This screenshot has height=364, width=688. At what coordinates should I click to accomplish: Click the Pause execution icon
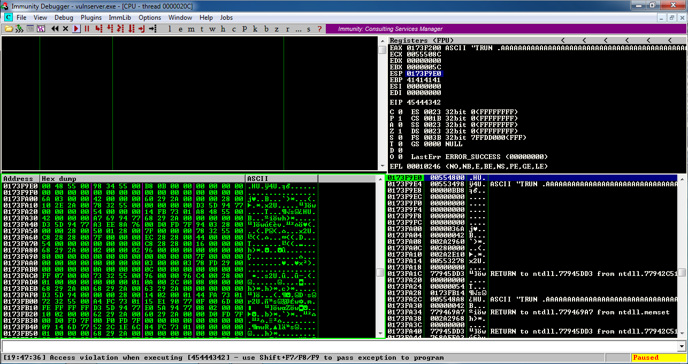(87, 29)
